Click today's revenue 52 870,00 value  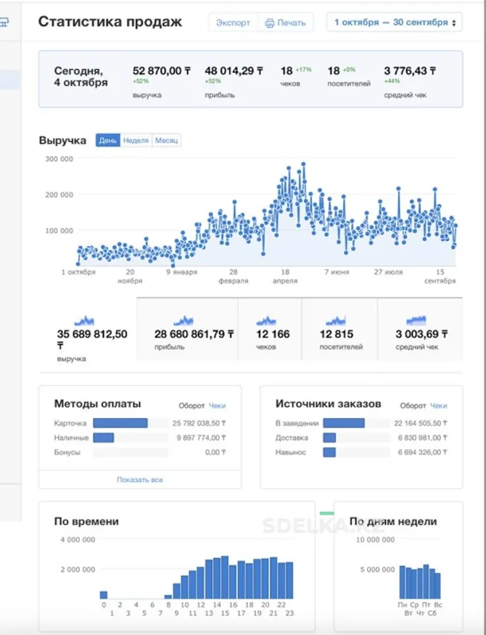162,71
